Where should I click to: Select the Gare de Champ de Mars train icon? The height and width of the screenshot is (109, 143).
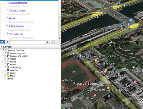point(80,57)
